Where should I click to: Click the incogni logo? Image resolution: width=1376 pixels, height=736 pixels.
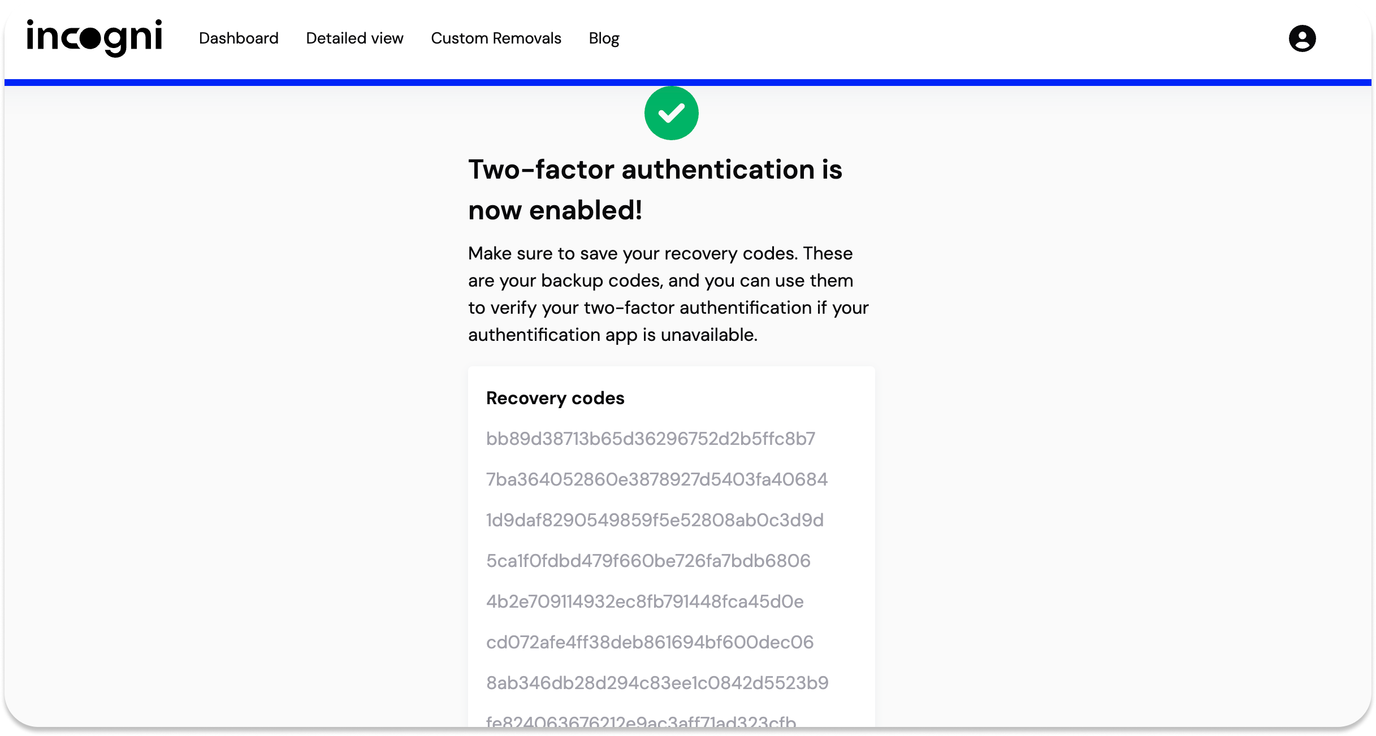(94, 38)
